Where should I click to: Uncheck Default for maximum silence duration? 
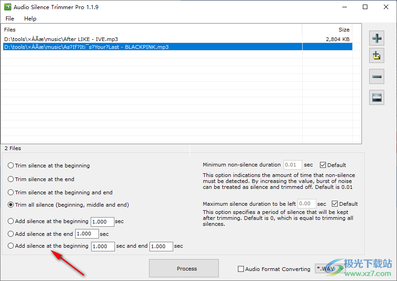coord(335,204)
